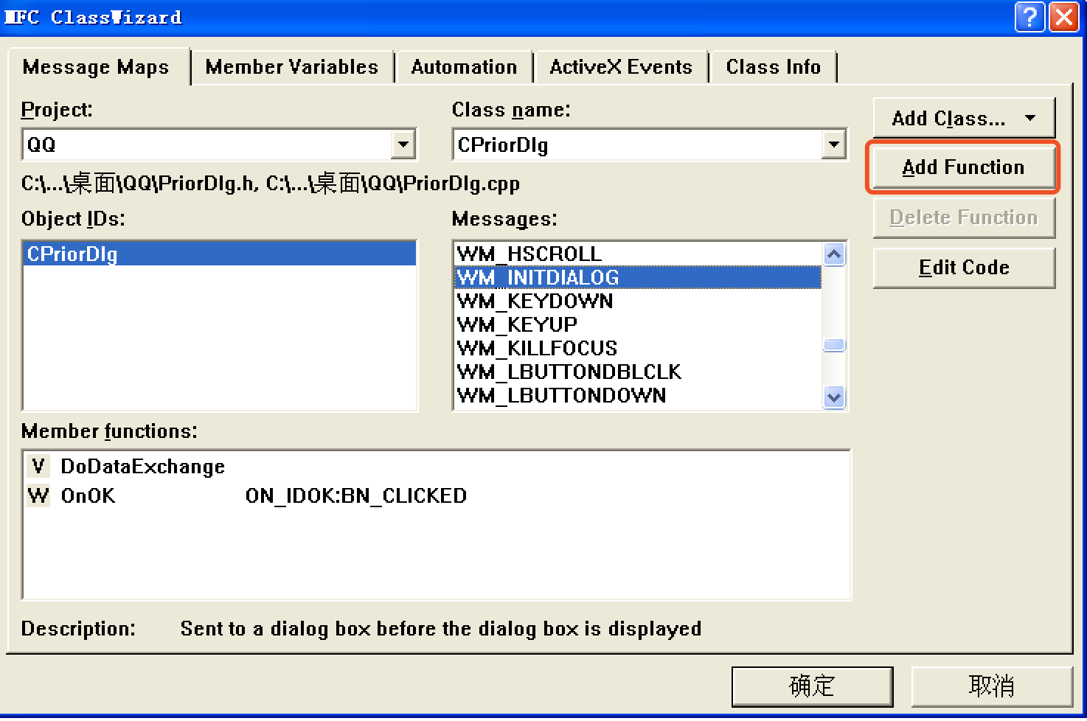Switch to the Automation tab

[x=464, y=66]
